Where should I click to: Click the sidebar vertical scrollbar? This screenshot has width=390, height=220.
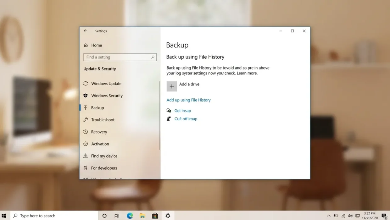pyautogui.click(x=160, y=115)
